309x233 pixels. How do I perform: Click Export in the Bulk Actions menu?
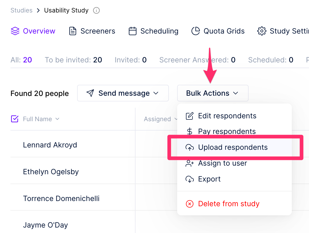(209, 179)
